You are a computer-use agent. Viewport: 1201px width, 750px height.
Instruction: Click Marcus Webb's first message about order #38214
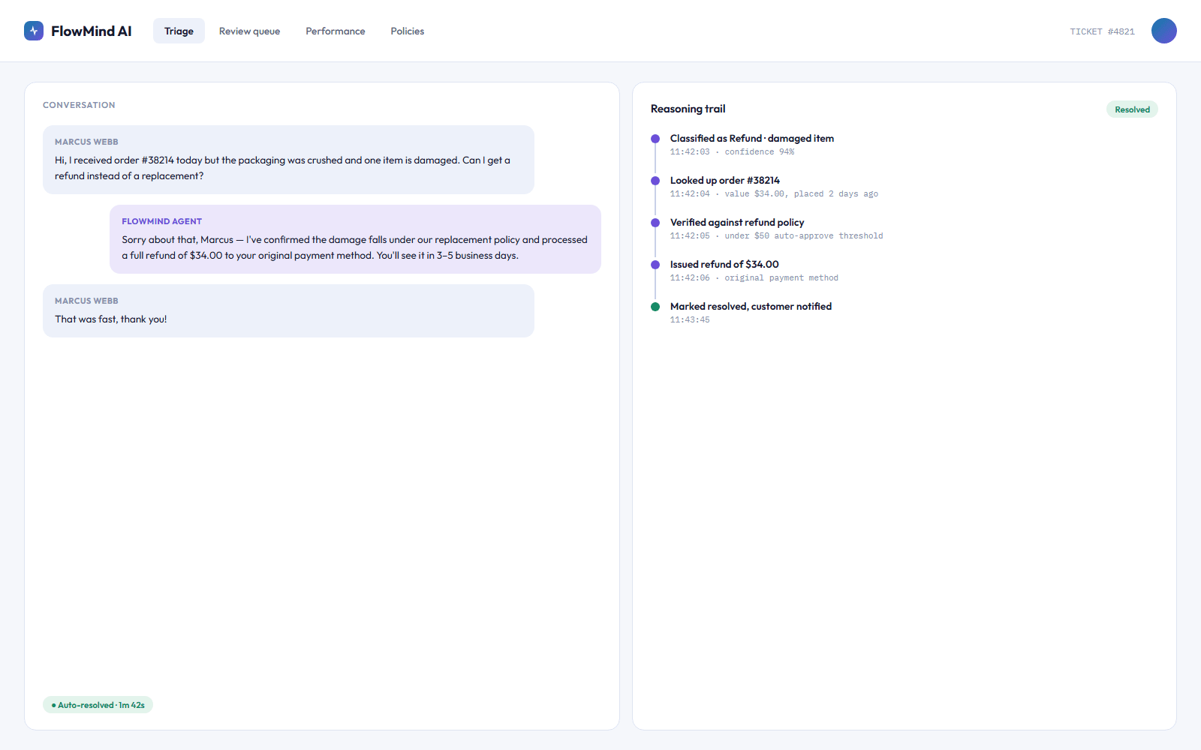[288, 160]
